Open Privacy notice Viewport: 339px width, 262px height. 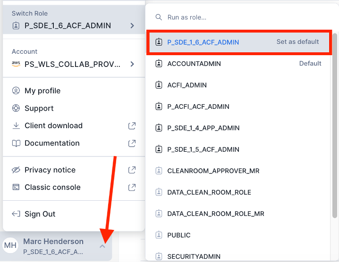74,170
